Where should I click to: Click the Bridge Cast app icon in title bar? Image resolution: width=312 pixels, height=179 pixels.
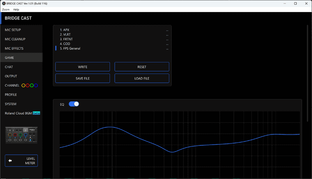[4, 4]
